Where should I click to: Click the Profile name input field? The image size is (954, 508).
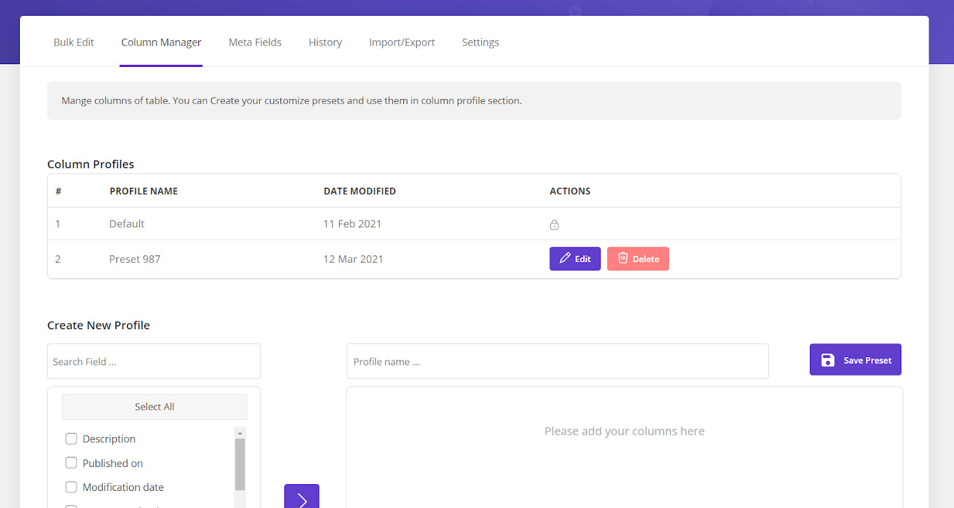pyautogui.click(x=558, y=361)
